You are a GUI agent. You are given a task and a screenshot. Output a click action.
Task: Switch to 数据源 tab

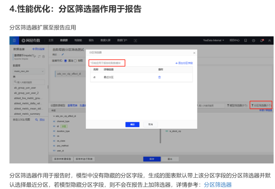[x=64, y=40]
